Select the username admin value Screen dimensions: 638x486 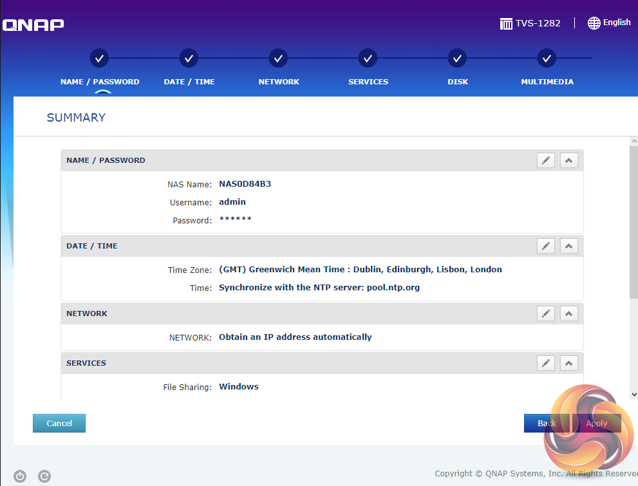click(x=232, y=201)
